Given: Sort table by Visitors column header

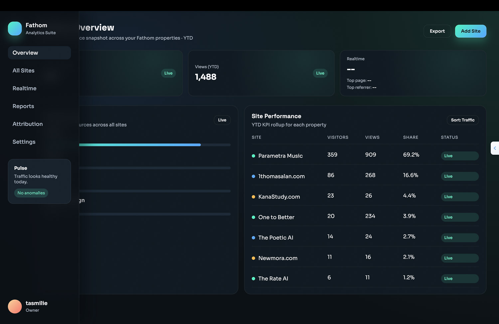Looking at the screenshot, I should pos(338,137).
